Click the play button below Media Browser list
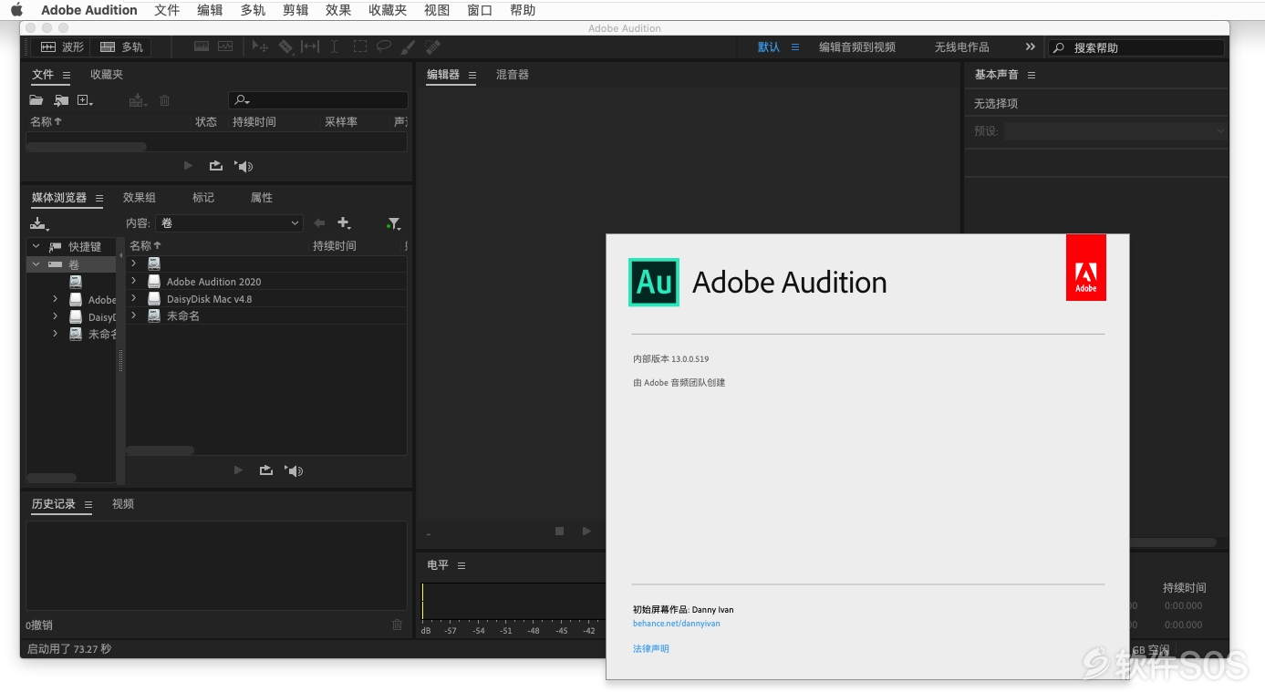This screenshot has height=692, width=1265. point(239,470)
